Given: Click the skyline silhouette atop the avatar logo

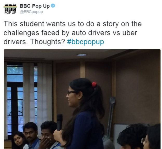Looking at the screenshot, I should tap(10, 5).
